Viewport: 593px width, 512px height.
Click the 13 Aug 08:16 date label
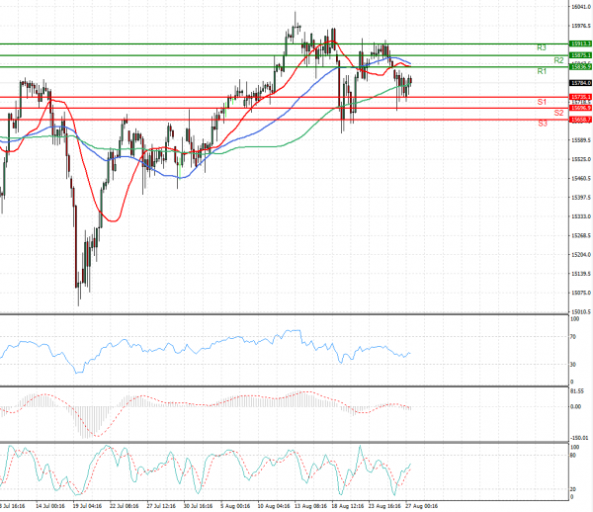(309, 506)
